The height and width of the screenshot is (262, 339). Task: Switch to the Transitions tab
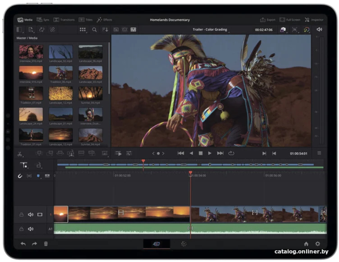[x=64, y=20]
